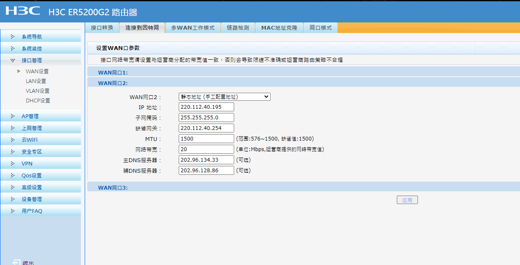Image resolution: width=520 pixels, height=265 pixels.
Task: Expand the Qos设置 menu
Action: [41, 176]
